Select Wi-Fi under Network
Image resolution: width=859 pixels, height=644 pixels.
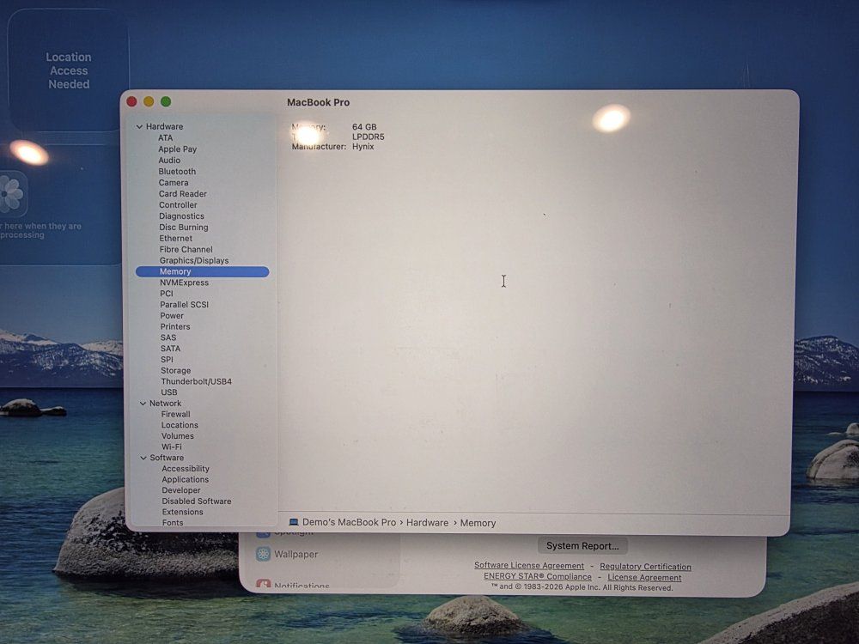[172, 447]
